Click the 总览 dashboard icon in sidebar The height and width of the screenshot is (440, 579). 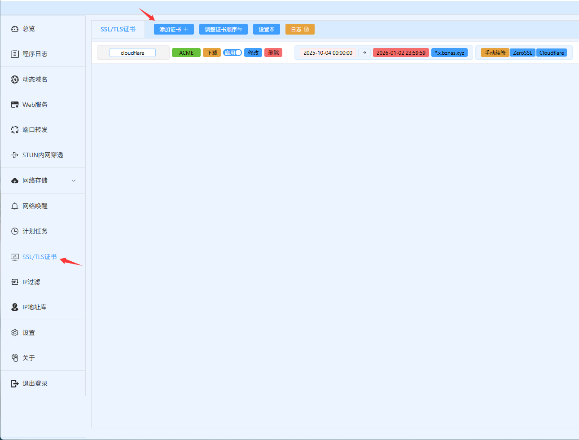click(x=15, y=29)
